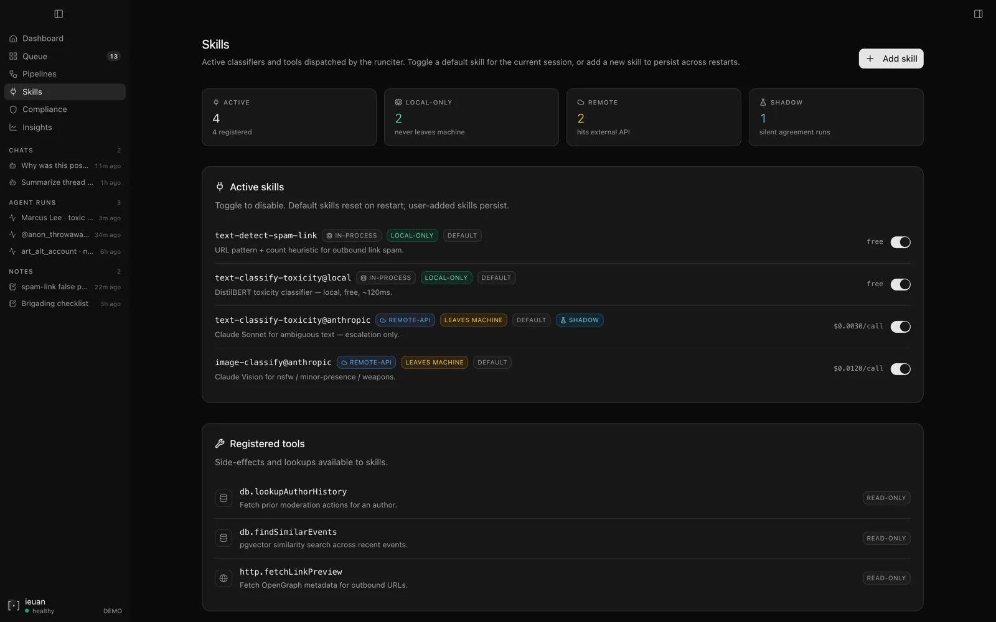Viewport: 996px width, 622px height.
Task: Click the wrench icon beside Registered tools
Action: [x=220, y=443]
